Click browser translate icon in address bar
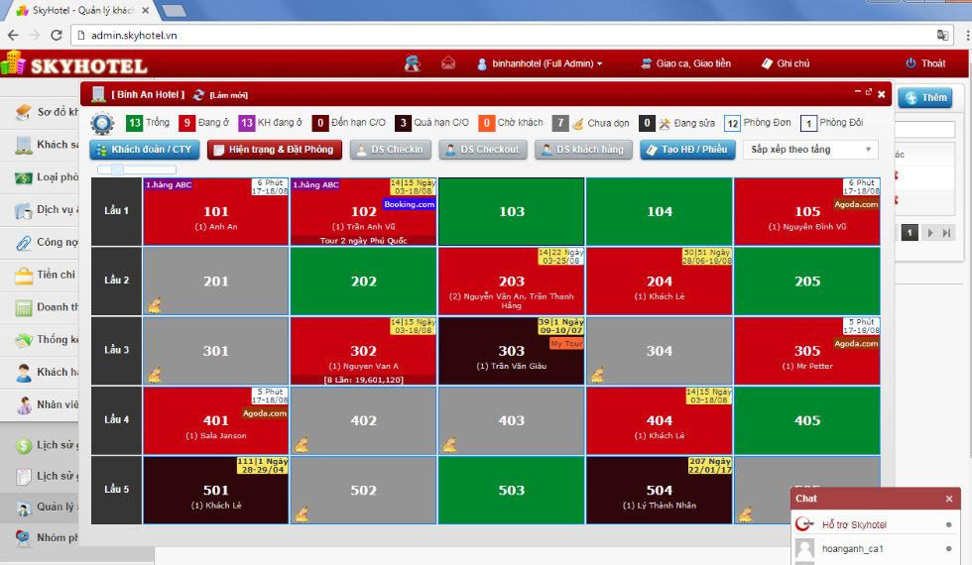Screen dimensions: 972x565 [942, 36]
